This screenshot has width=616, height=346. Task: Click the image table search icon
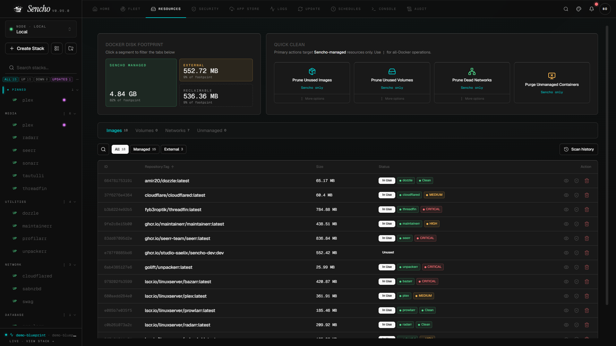[103, 149]
